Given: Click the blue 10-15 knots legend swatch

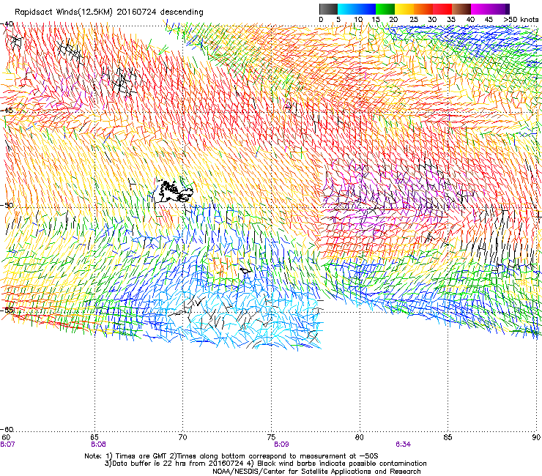Looking at the screenshot, I should tap(366, 9).
